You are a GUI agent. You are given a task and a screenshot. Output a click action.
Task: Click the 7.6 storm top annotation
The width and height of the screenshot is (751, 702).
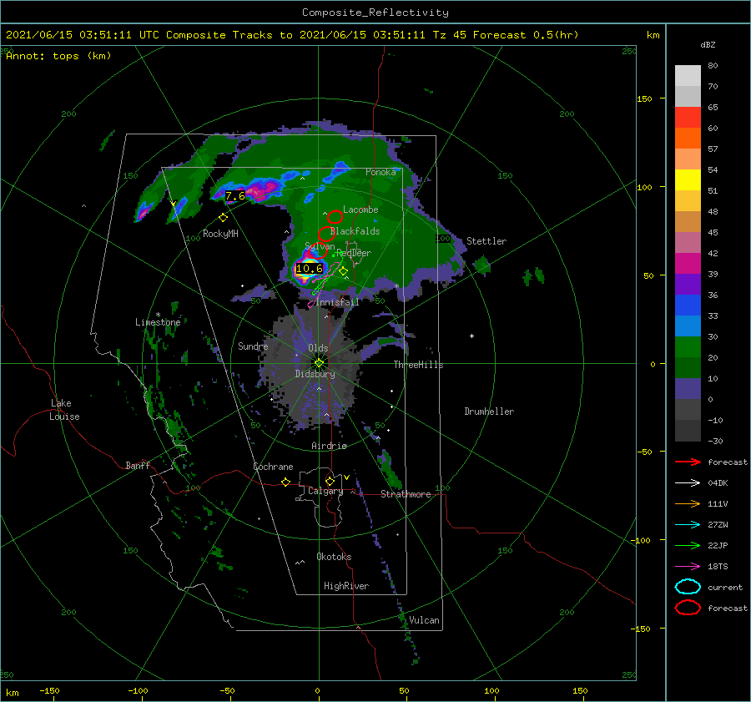[x=235, y=196]
